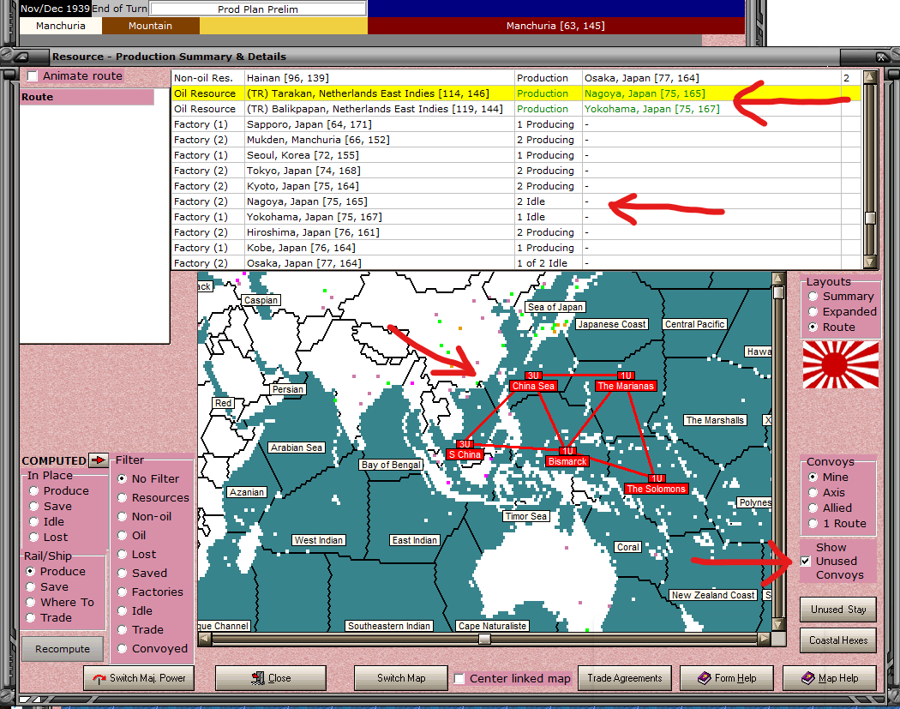
Task: Filter list by Oil
Action: tap(123, 536)
